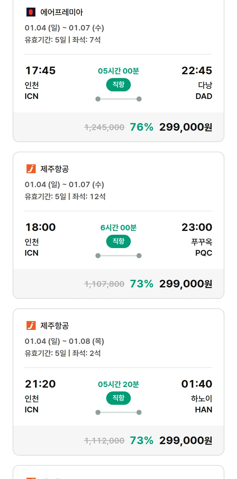This screenshot has width=237, height=479.
Task: Click the route line graphic for the Da Nang flight
Action: [x=118, y=99]
